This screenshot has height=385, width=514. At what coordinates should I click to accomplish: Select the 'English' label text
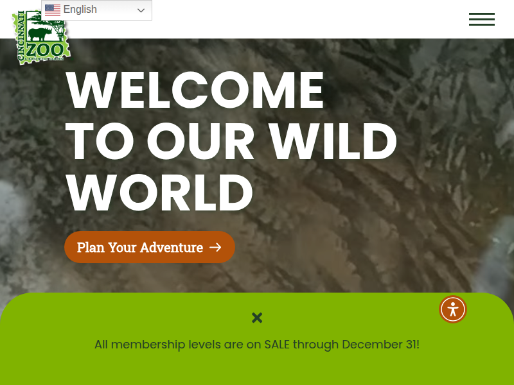pos(80,10)
